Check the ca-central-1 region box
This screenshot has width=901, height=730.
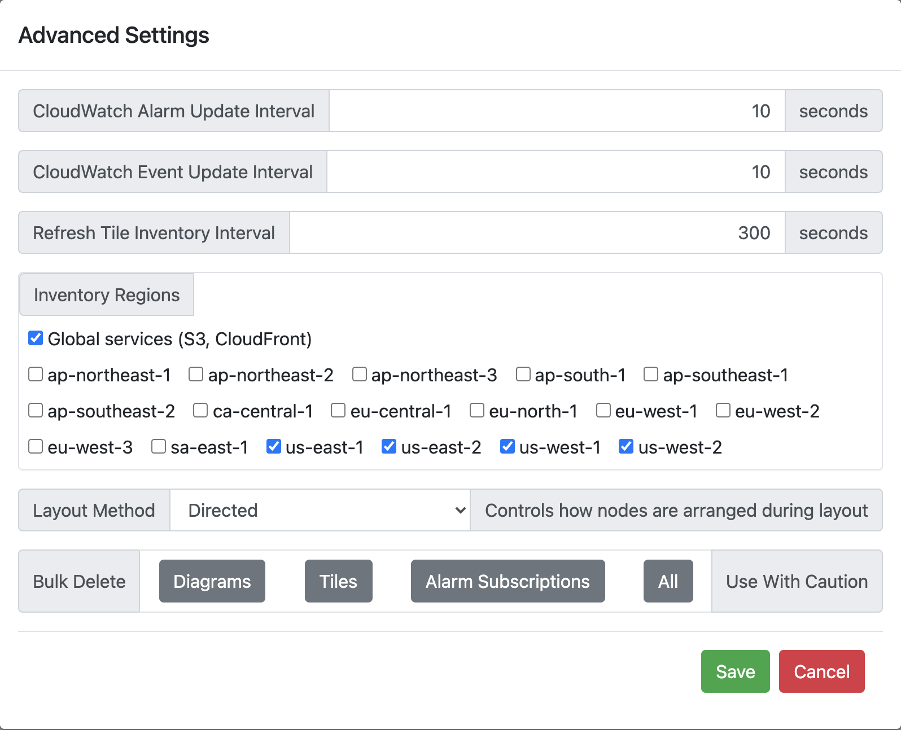coord(200,411)
